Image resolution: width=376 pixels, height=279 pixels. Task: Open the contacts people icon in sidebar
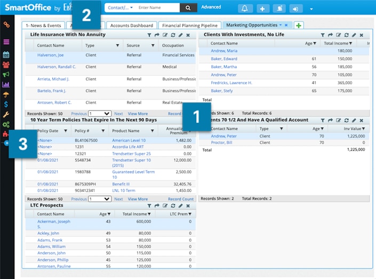tap(6, 64)
